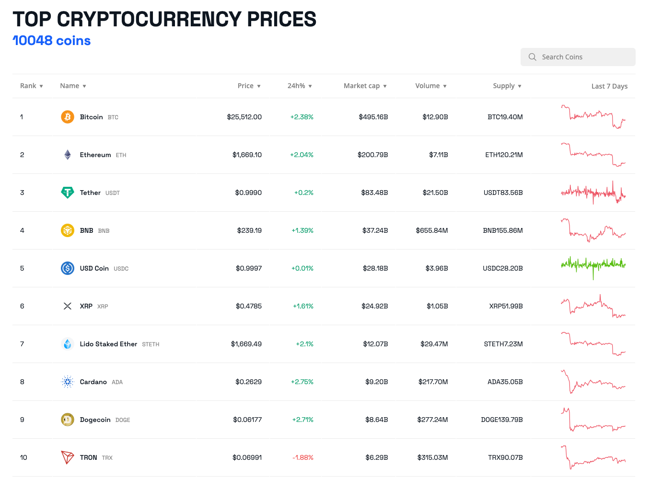662x478 pixels.
Task: Sort by Volume column header
Action: 430,86
